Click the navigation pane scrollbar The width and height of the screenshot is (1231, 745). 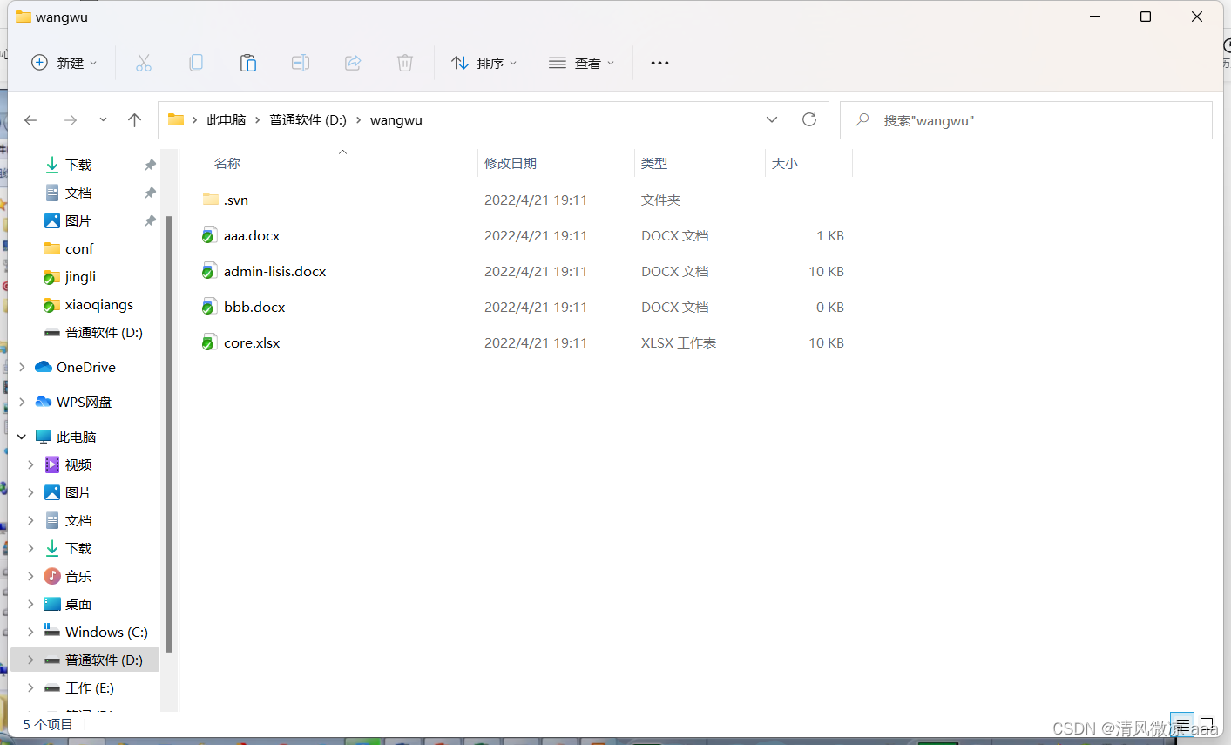tap(169, 433)
